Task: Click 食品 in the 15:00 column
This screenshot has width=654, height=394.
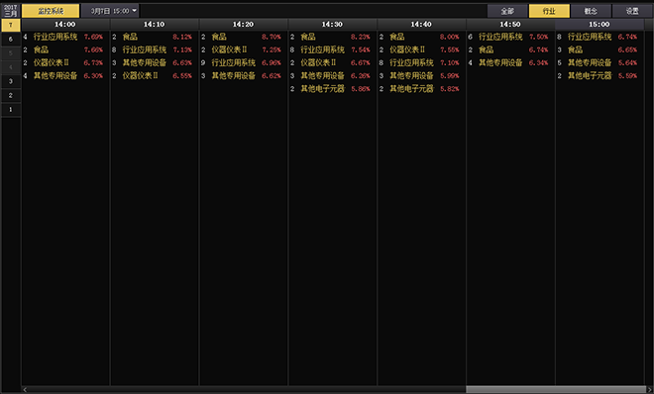Action: 575,49
